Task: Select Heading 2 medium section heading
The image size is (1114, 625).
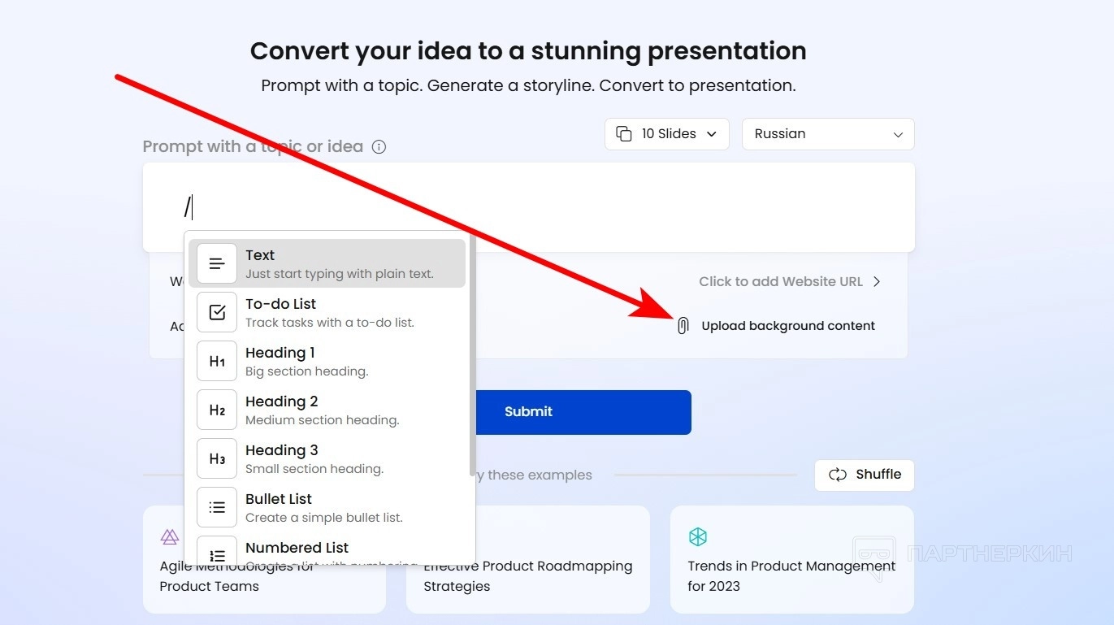Action: (327, 410)
